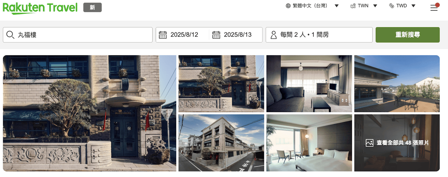Click the 新 badge beside the logo

pos(92,7)
